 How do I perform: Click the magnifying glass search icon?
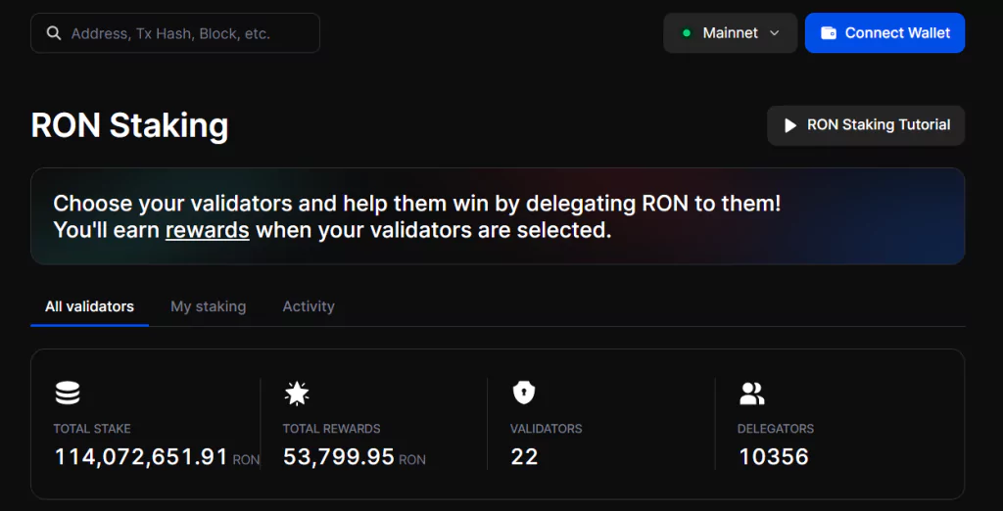[x=54, y=33]
